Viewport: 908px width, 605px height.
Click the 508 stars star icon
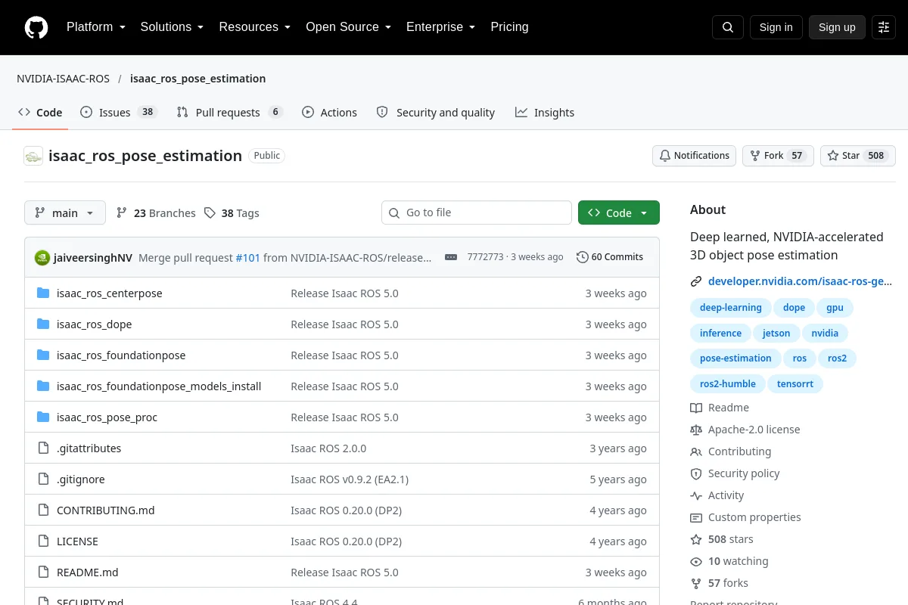[x=696, y=539]
